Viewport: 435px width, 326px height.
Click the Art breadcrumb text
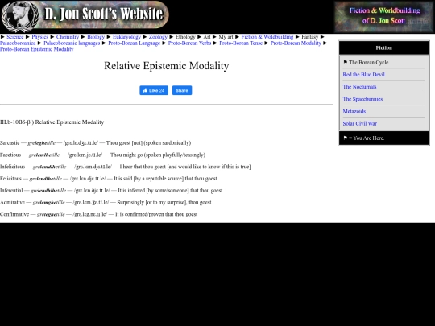[x=207, y=37]
